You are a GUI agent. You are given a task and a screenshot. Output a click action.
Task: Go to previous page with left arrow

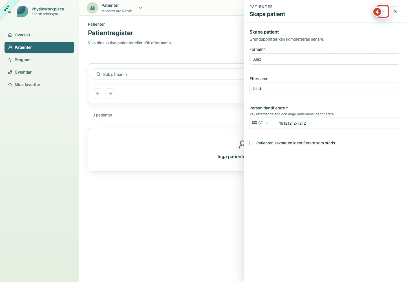[98, 93]
